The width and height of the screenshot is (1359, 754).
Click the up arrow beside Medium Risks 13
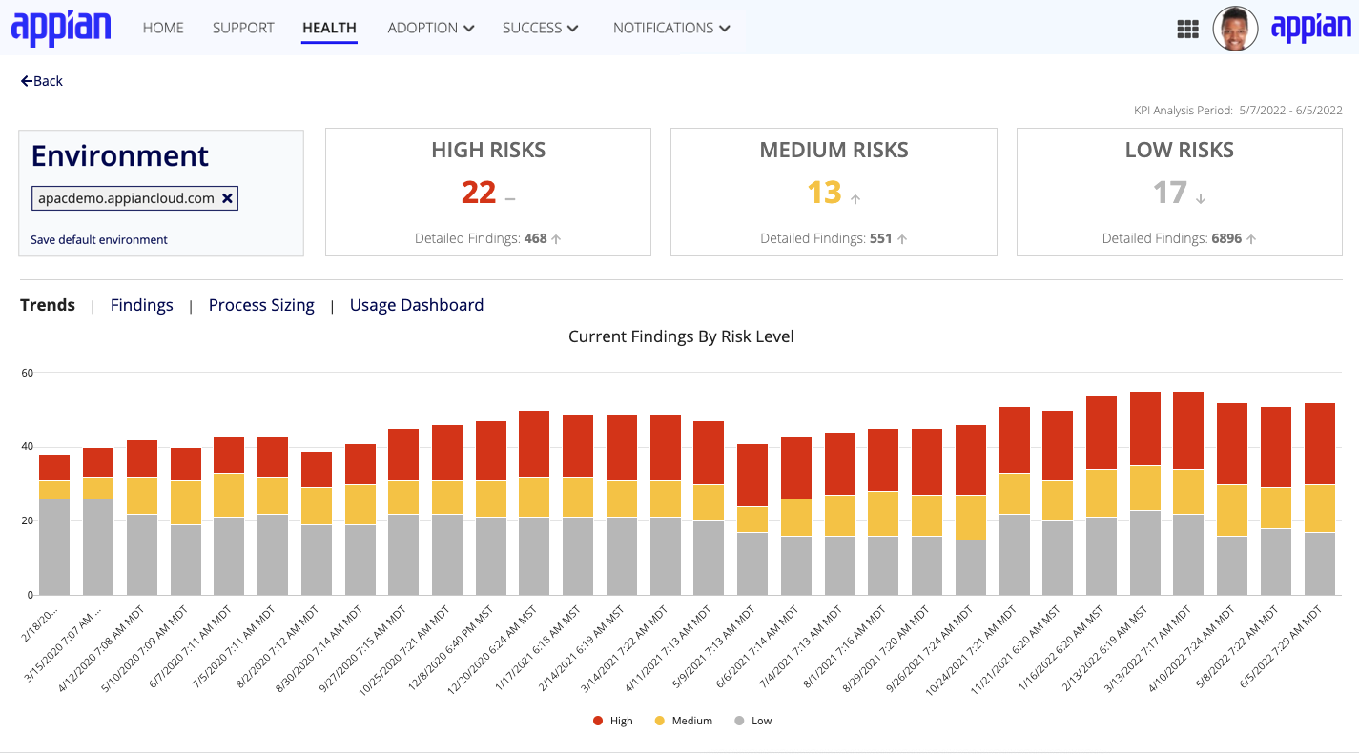[855, 199]
